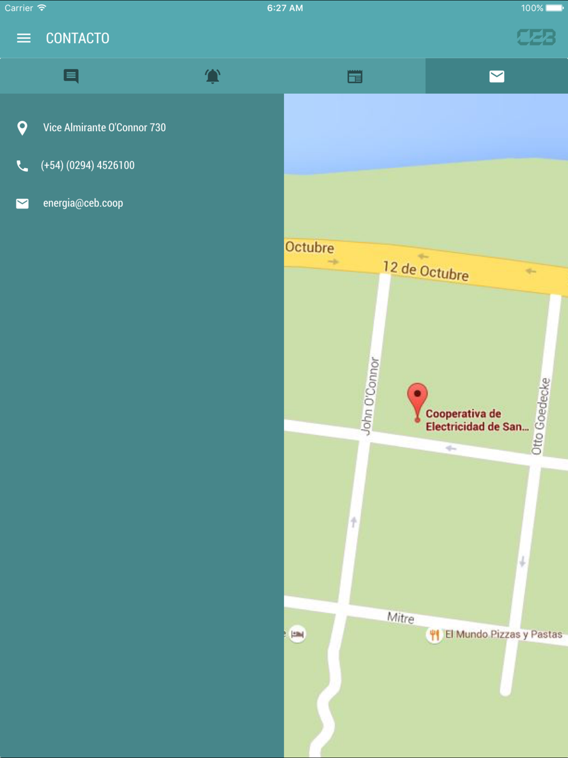Image resolution: width=568 pixels, height=758 pixels.
Task: Open the alarm bell notifications tab
Action: point(212,76)
